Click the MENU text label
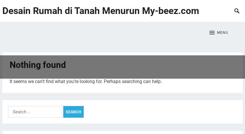Viewport: 245px width, 134px height. coord(222,33)
